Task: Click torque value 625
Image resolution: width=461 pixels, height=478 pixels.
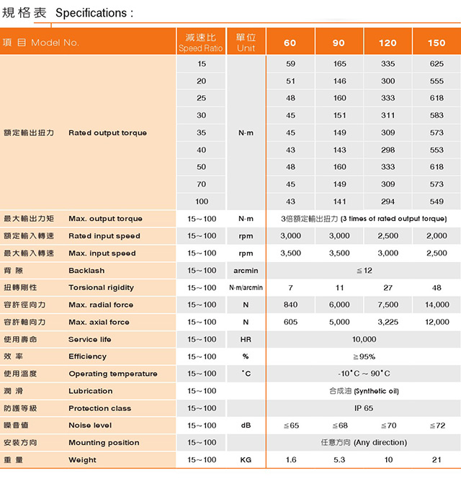Action: coord(437,64)
